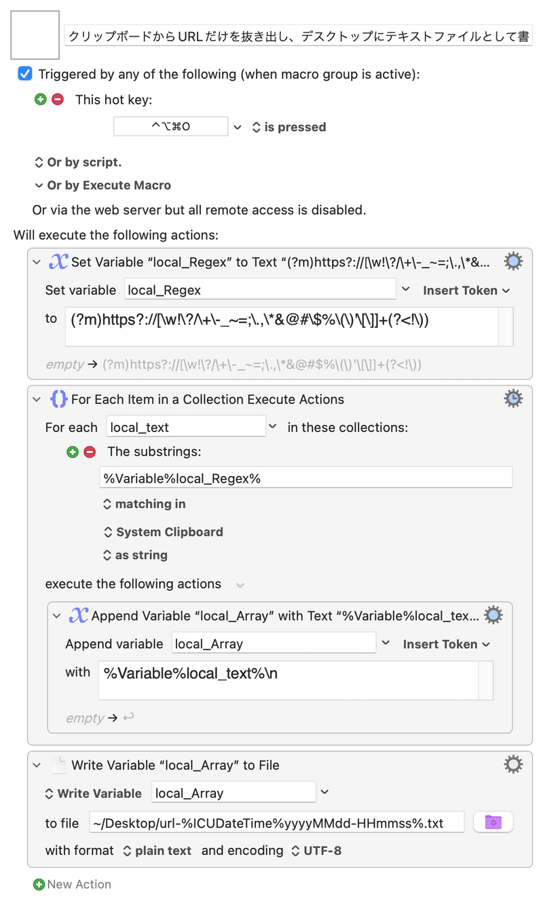
Task: Click the New Action button
Action: pos(71,884)
